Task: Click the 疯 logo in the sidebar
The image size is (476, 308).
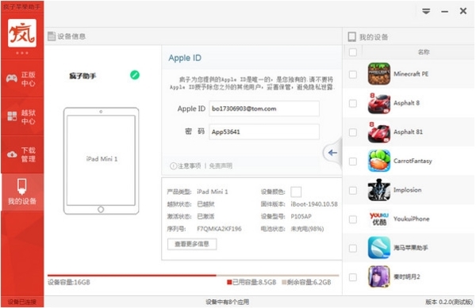Action: click(22, 33)
